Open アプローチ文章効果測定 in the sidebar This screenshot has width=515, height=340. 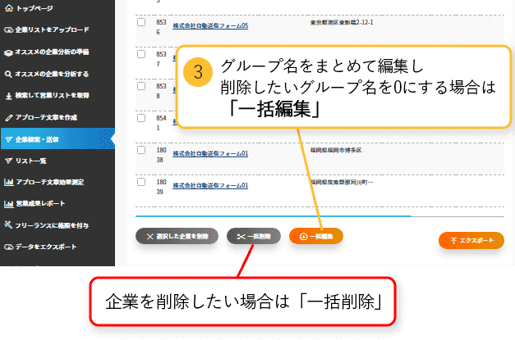pyautogui.click(x=57, y=182)
